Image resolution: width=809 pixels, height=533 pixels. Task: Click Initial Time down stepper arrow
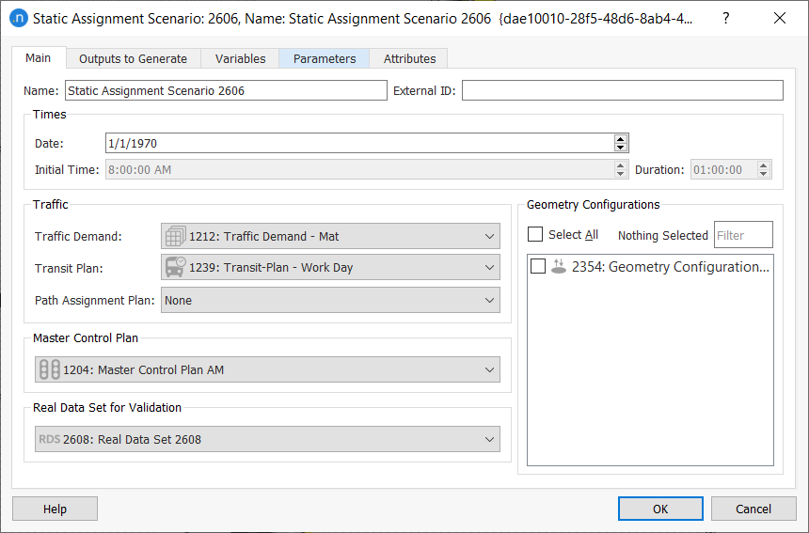621,174
